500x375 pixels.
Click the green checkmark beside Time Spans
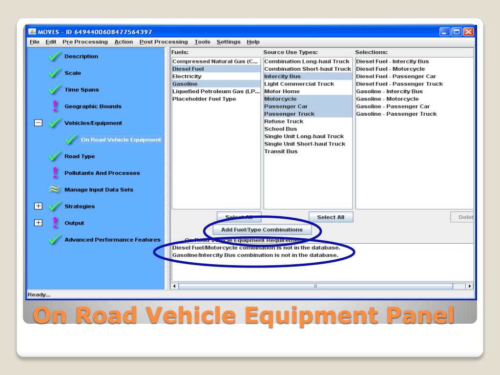point(55,90)
